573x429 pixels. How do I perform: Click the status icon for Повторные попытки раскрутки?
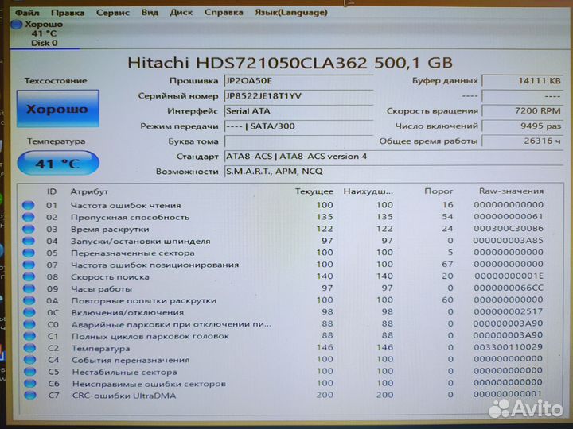pyautogui.click(x=29, y=300)
